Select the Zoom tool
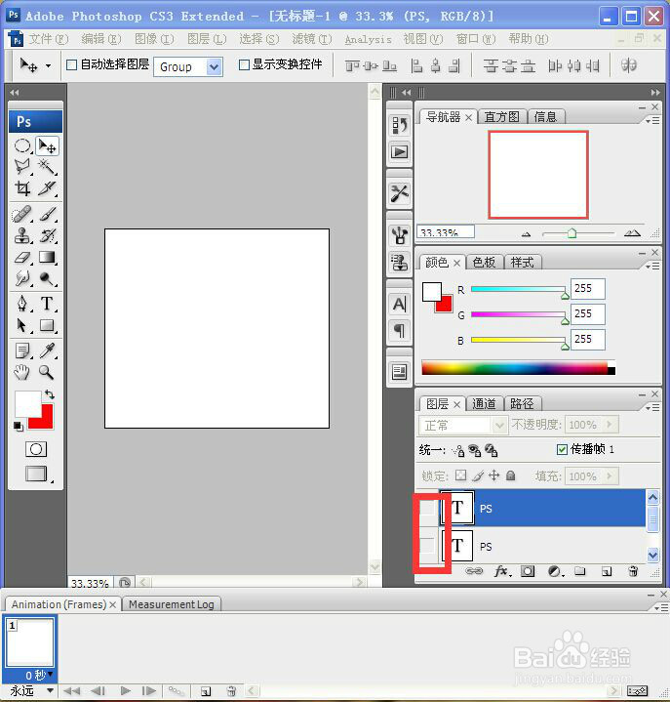Screen dimensions: 670x702 click(x=47, y=372)
